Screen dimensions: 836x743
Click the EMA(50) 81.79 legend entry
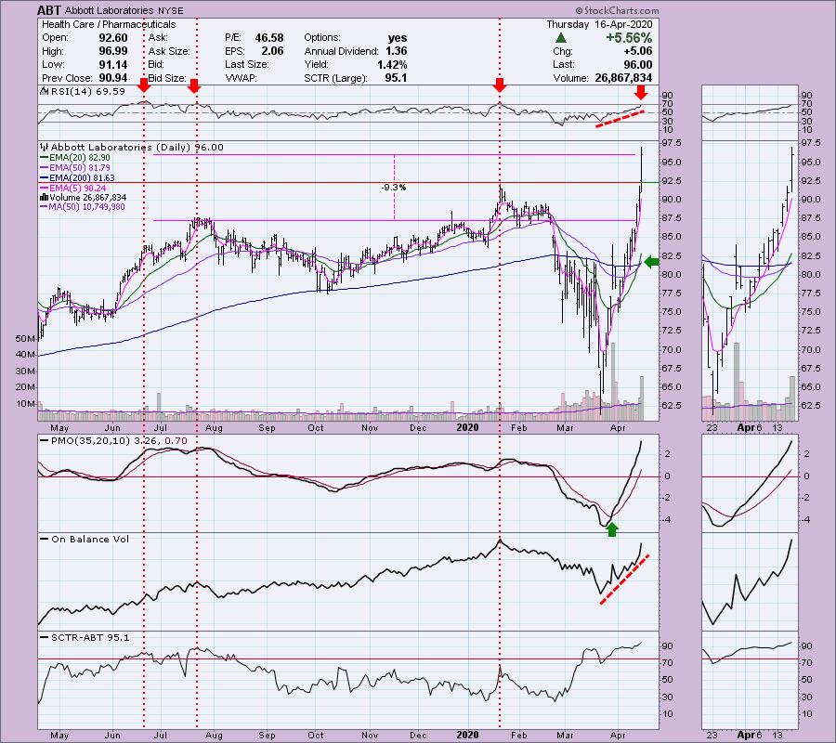tap(80, 168)
